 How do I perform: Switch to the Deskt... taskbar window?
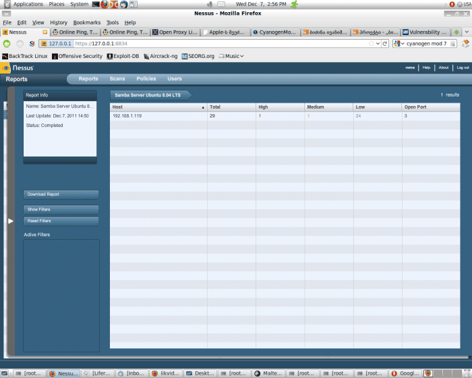201,373
